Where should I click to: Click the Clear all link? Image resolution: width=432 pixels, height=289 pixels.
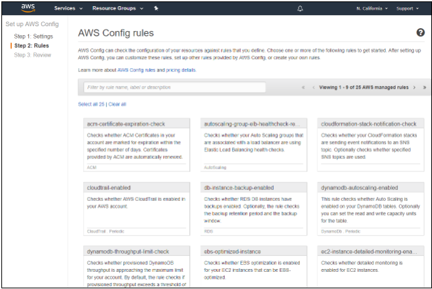117,104
